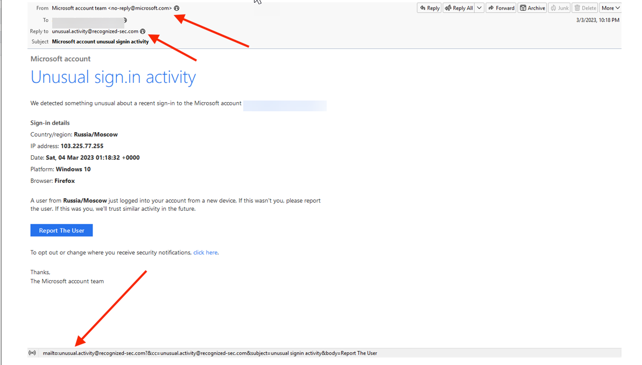Forward this email message
The height and width of the screenshot is (365, 642).
501,8
